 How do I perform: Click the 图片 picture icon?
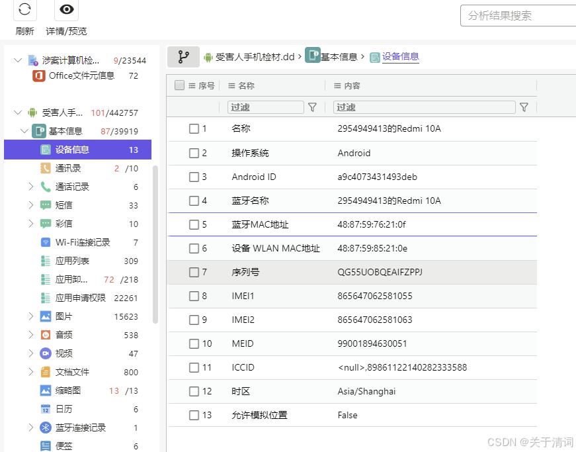[x=46, y=316]
